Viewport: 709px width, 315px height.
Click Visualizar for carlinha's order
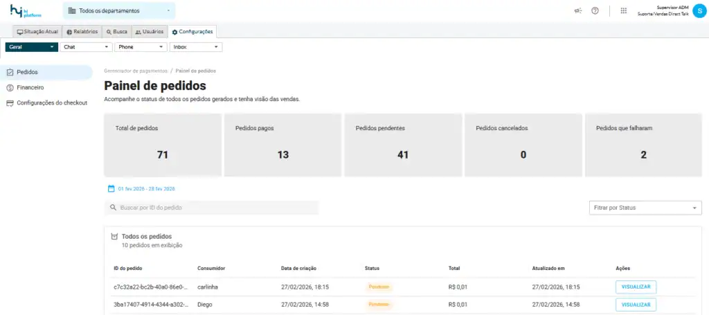coord(636,287)
